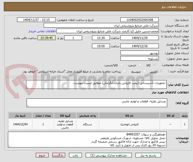Choose the متوسط purchase type radio
193x162 pixels.
pyautogui.click(x=144, y=71)
